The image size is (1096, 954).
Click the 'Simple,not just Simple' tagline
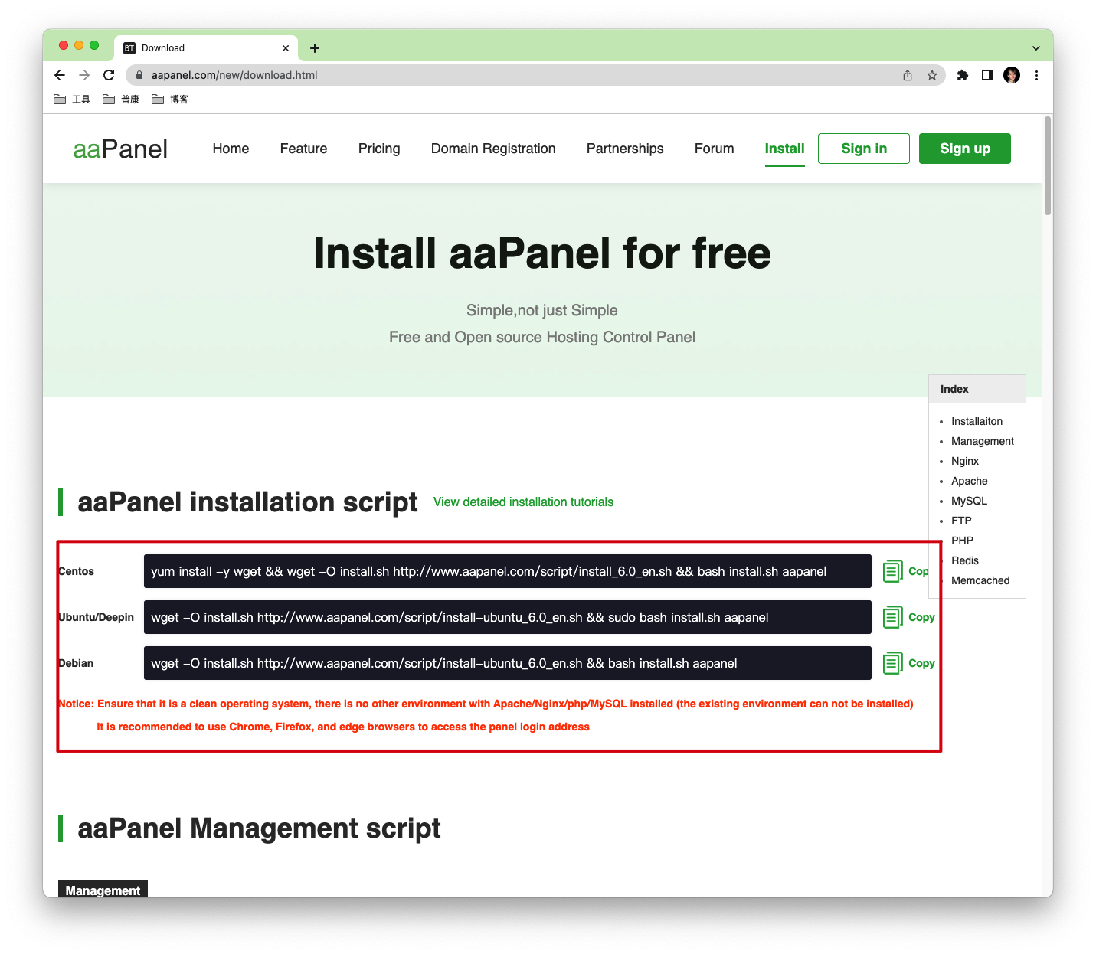542,310
